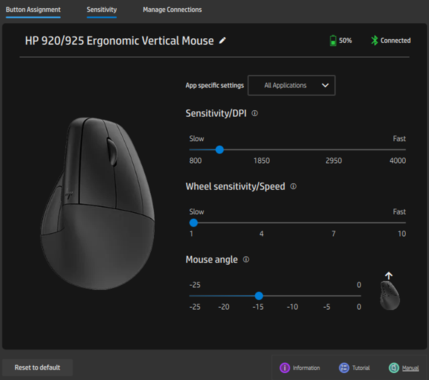Viewport: 429px width, 380px height.
Task: Click the DPI value 800
Action: coord(195,161)
